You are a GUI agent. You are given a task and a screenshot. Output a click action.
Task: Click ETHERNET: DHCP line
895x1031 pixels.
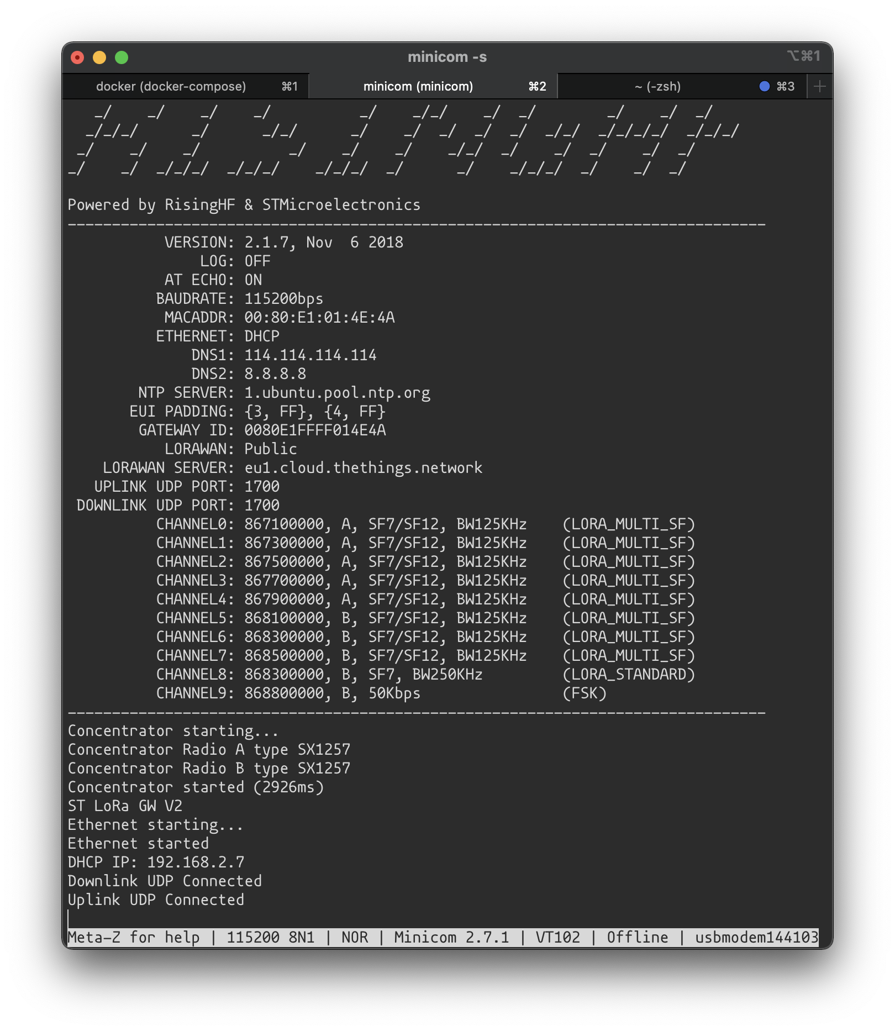[218, 336]
